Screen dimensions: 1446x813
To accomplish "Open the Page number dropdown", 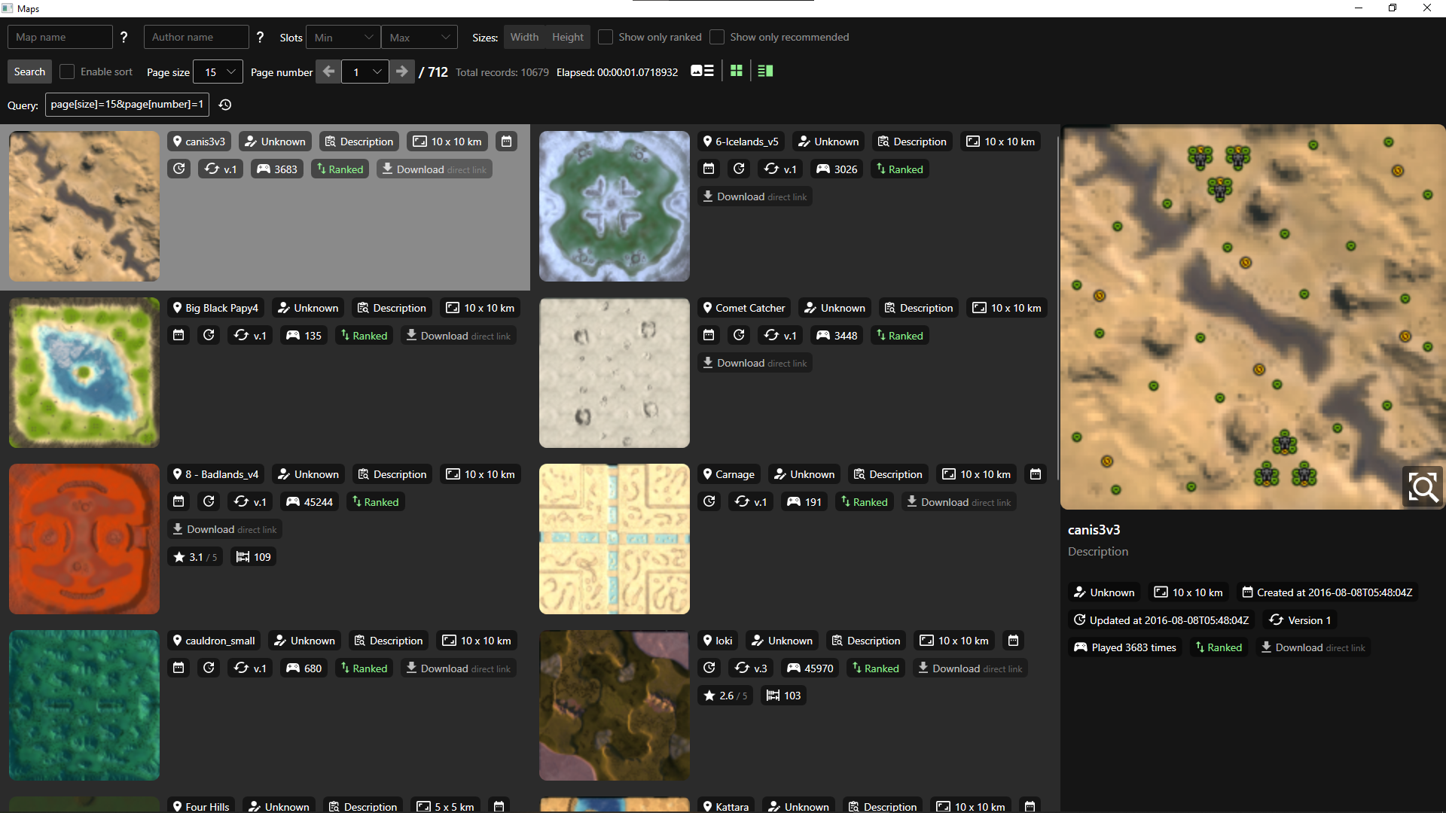I will tap(365, 72).
